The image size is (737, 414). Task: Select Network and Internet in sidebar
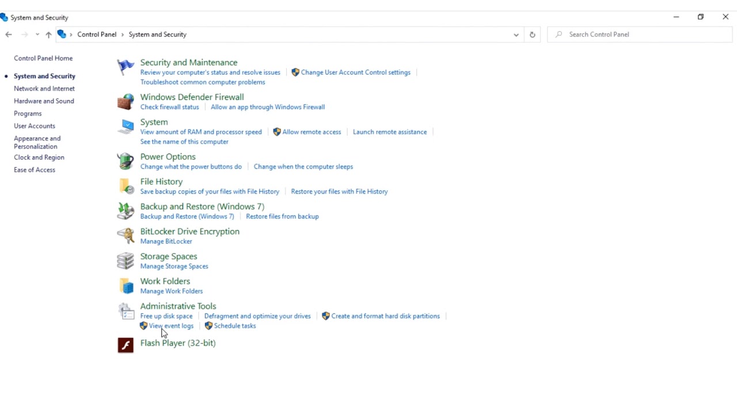(44, 89)
